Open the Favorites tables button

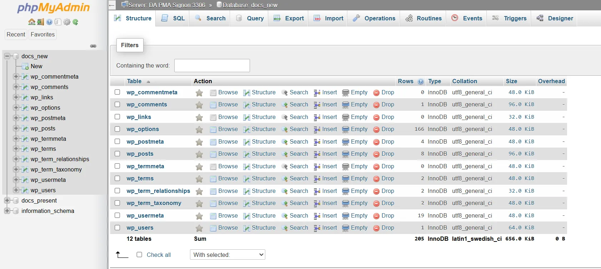pos(43,34)
